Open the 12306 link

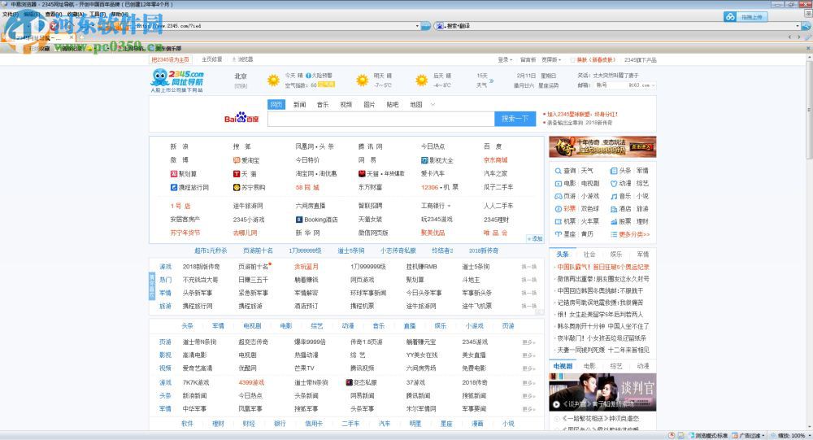(x=430, y=187)
